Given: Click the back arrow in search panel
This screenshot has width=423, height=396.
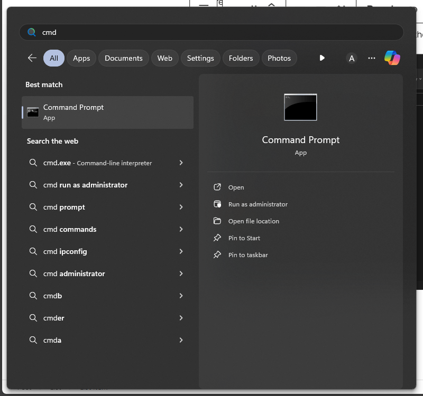Looking at the screenshot, I should click(32, 58).
